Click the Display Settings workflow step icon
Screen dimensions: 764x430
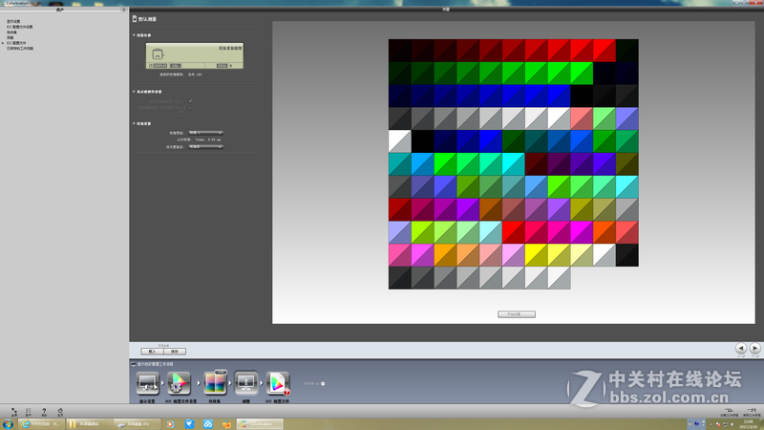148,383
